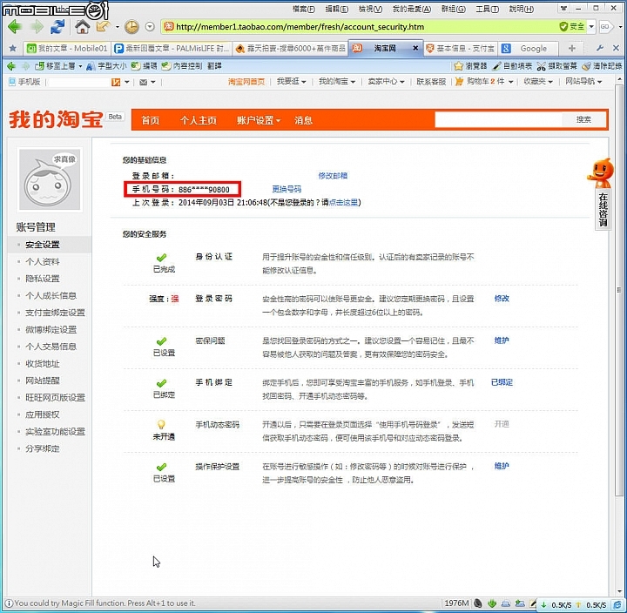Click 翻譯 toolbar item

(214, 66)
